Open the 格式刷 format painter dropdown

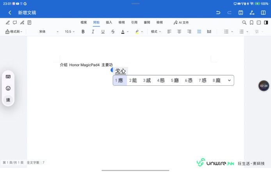click(x=14, y=32)
